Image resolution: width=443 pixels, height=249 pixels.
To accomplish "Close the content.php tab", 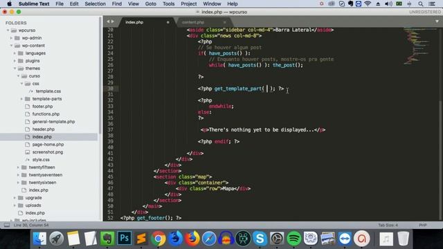I will click(x=224, y=22).
